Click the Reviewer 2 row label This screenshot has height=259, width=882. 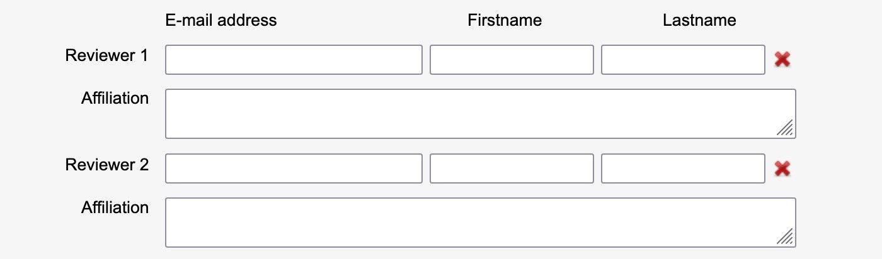point(106,165)
